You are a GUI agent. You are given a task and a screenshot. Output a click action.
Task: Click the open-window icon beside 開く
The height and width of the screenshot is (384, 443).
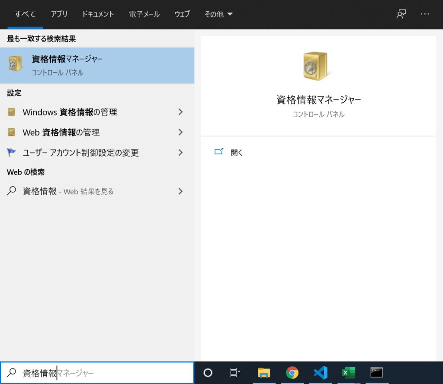pos(219,152)
